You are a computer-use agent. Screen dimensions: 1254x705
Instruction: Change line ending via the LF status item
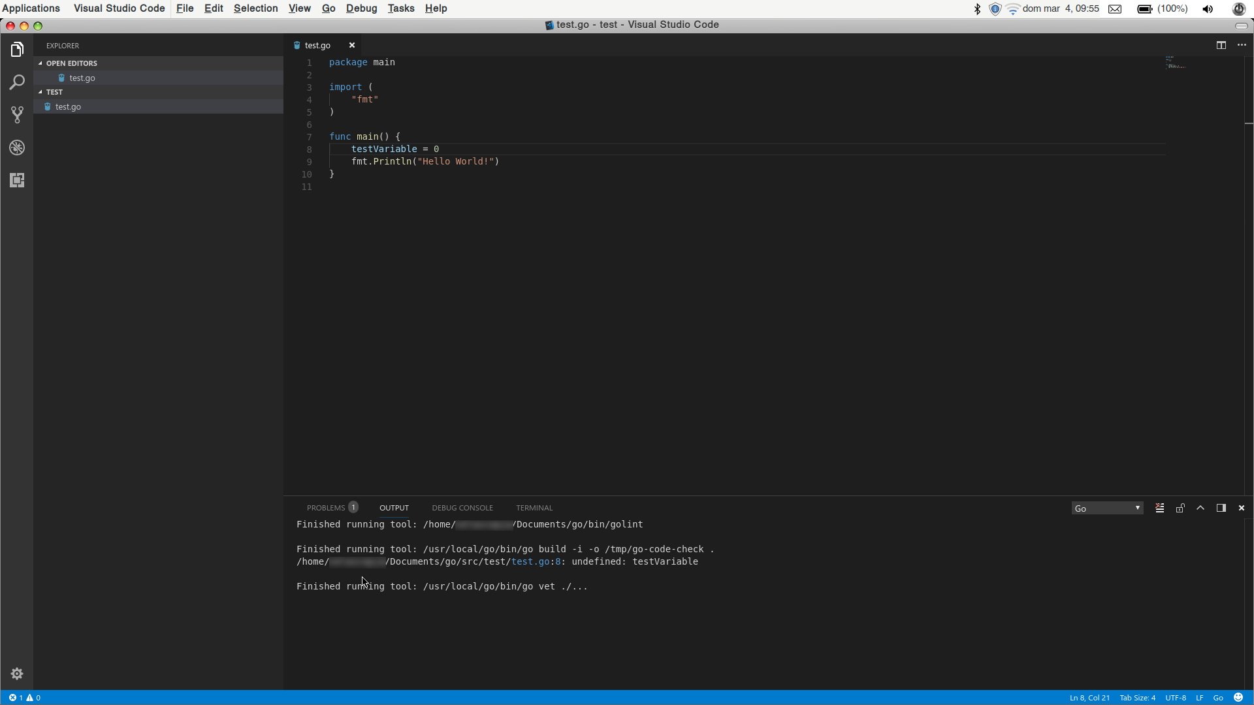click(1199, 698)
